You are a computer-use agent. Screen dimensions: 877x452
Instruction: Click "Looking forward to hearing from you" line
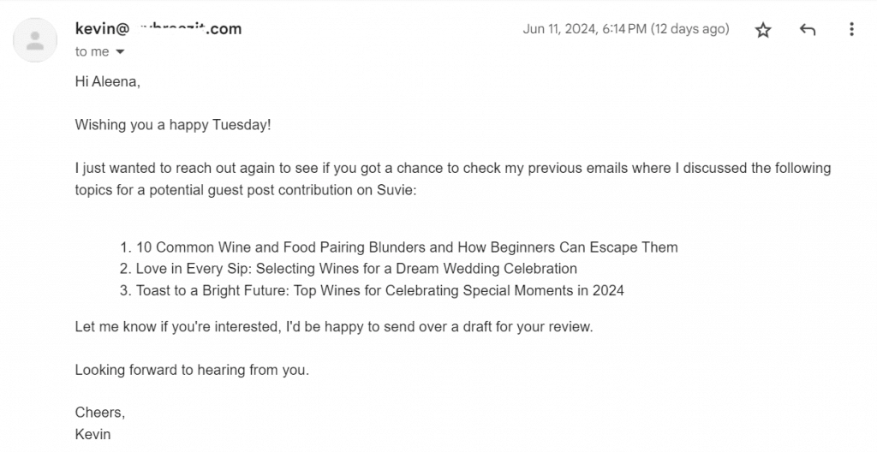click(x=192, y=371)
